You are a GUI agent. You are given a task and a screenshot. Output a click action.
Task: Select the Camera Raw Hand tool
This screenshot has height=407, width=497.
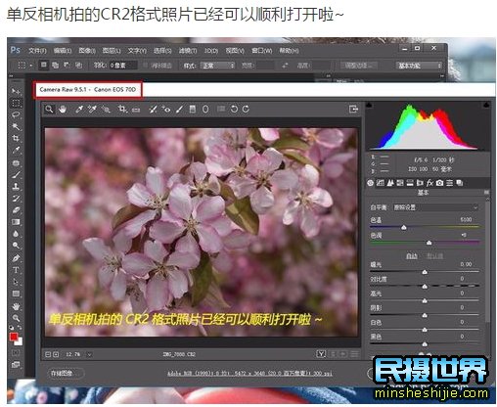click(63, 109)
